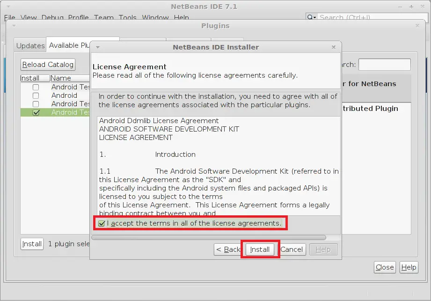Close the Plugins window with its X
The height and width of the screenshot is (301, 431).
pyautogui.click(x=417, y=26)
